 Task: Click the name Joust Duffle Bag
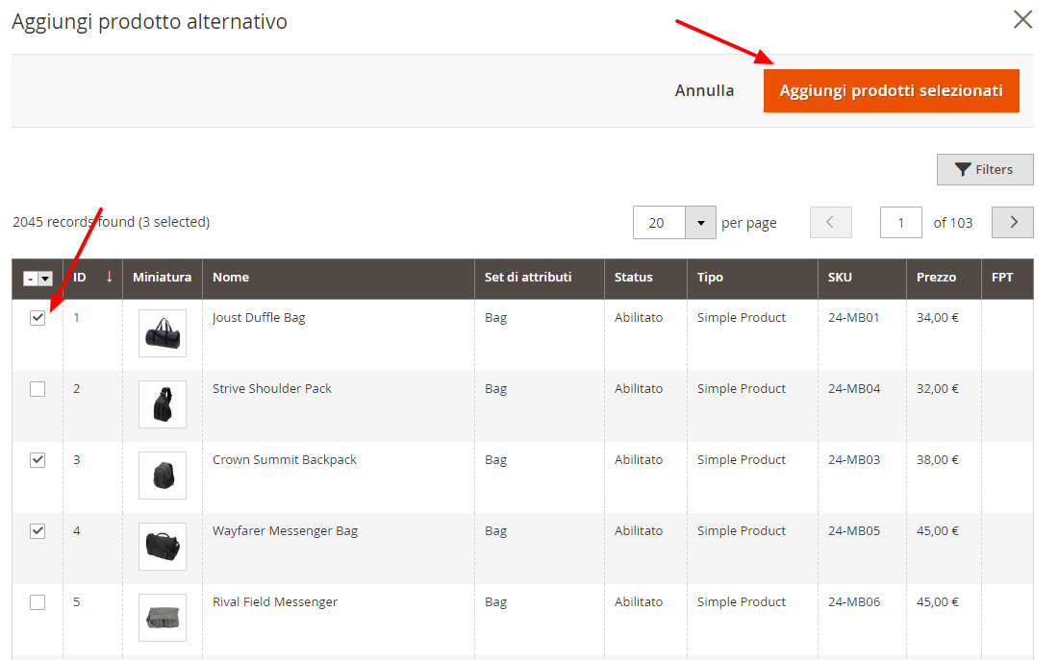(x=259, y=318)
